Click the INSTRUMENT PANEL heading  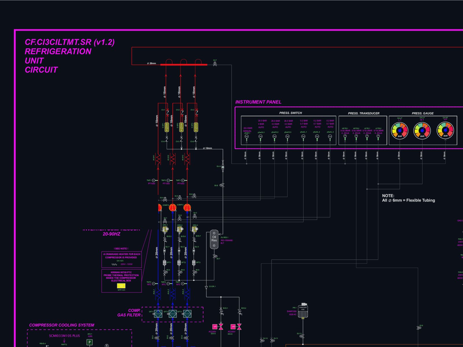pos(258,102)
